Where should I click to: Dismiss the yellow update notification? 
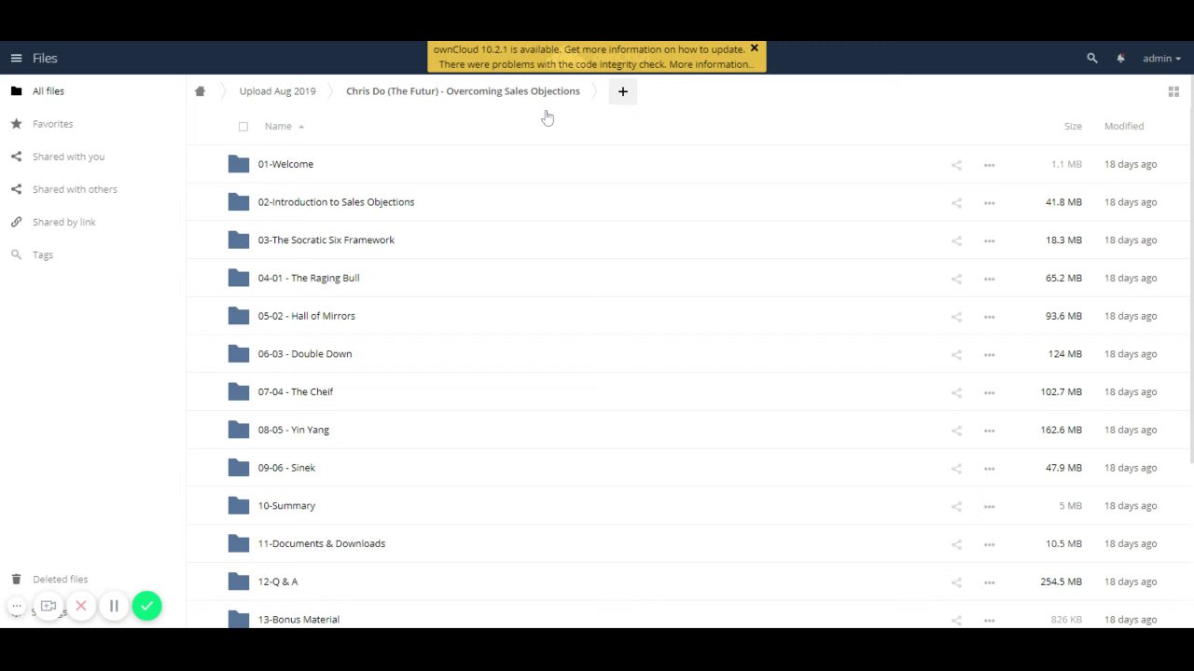tap(754, 48)
